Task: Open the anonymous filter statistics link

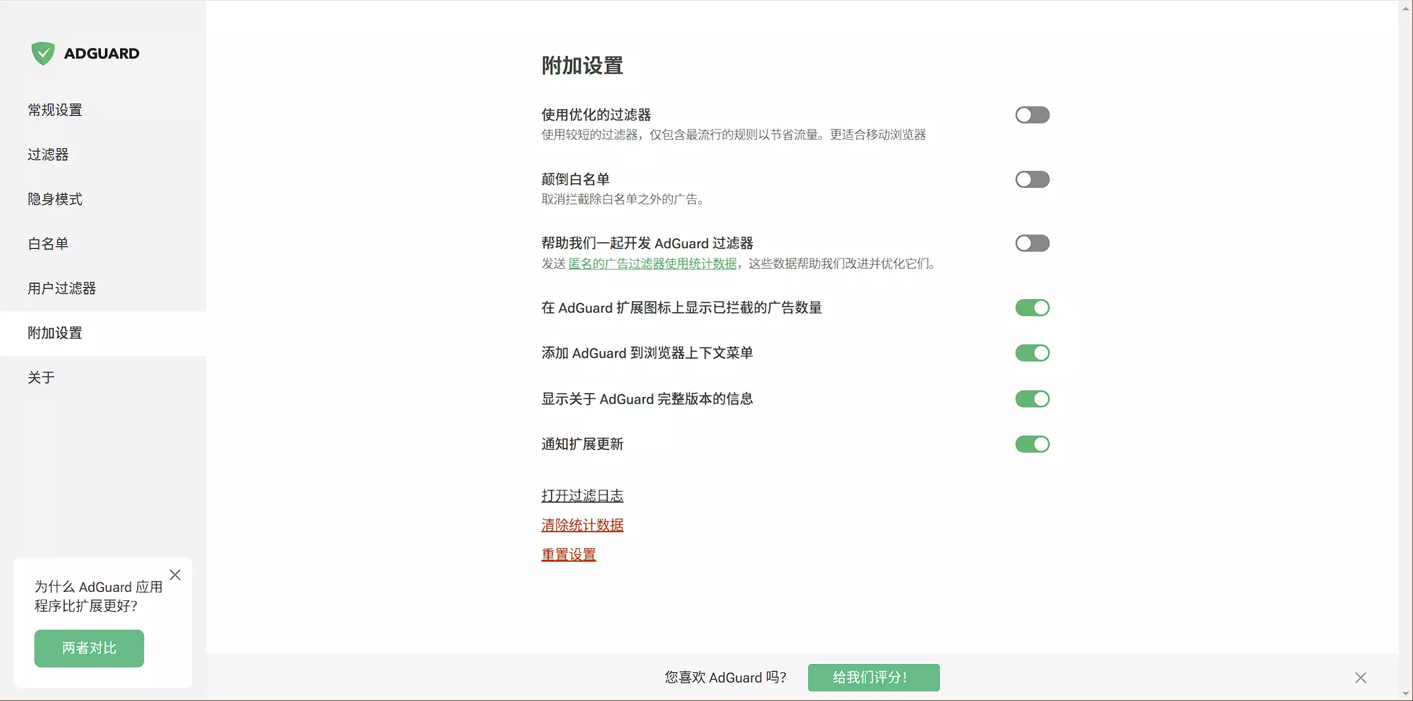Action: coord(652,264)
